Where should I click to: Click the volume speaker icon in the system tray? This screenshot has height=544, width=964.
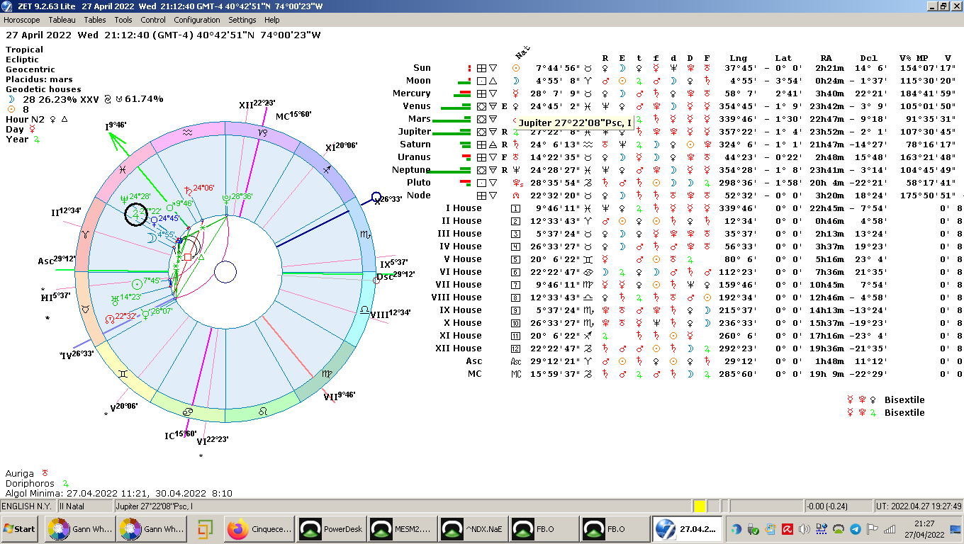coord(805,529)
